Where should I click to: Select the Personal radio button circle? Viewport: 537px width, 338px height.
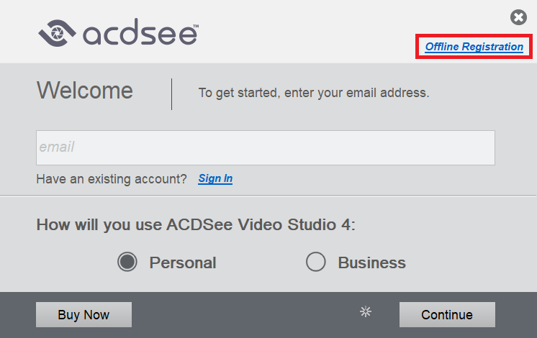tap(127, 262)
